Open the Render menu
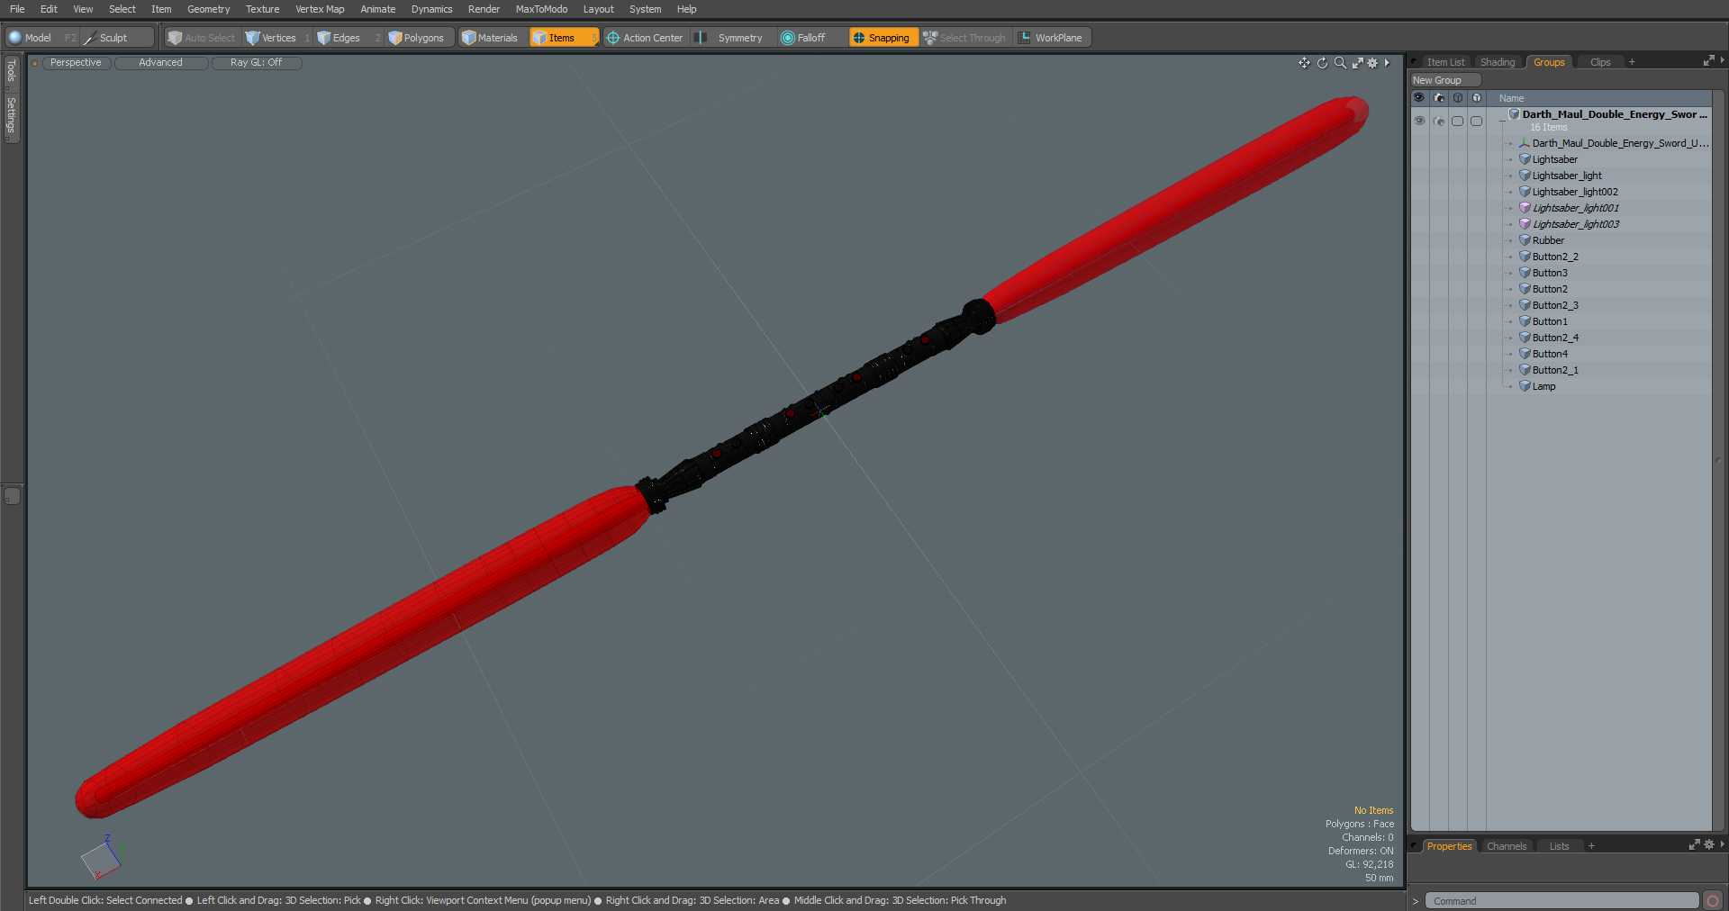Image resolution: width=1729 pixels, height=911 pixels. click(x=484, y=9)
